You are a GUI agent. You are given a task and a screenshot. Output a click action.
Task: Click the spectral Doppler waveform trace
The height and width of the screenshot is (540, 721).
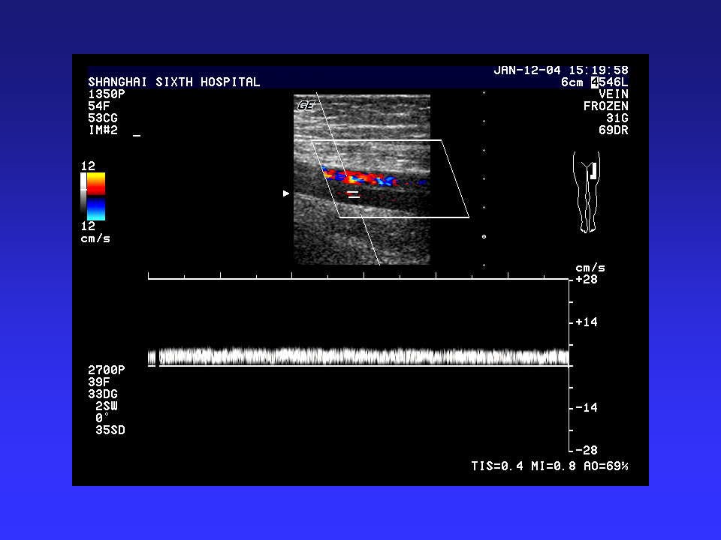coord(360,356)
